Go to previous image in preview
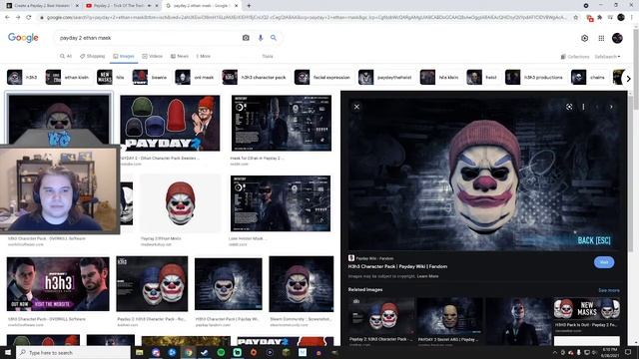This screenshot has height=359, width=639. (x=597, y=107)
